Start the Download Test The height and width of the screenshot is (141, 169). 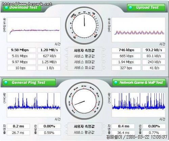[22, 8]
